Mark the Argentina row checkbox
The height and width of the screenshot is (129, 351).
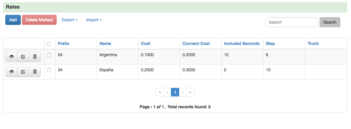tap(49, 55)
